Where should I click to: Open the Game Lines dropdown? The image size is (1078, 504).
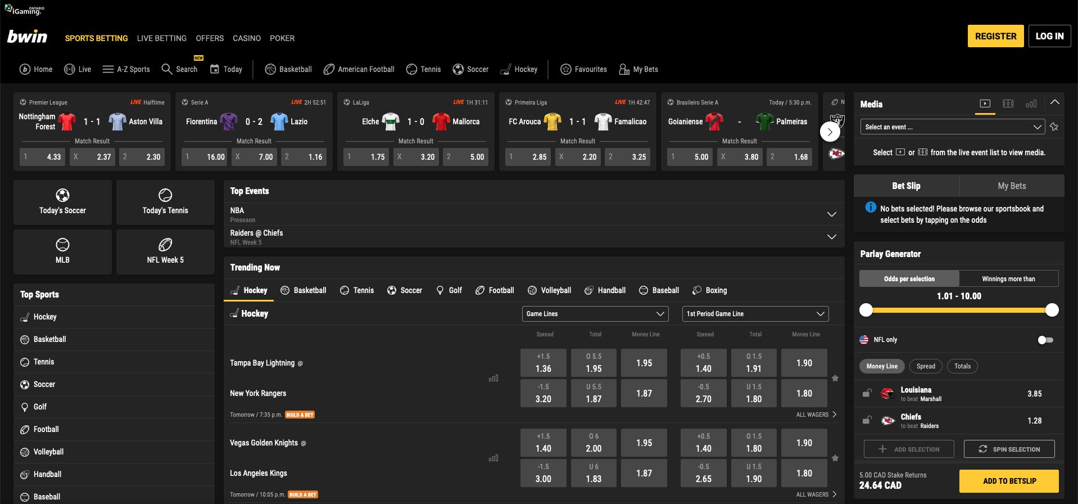coord(595,314)
